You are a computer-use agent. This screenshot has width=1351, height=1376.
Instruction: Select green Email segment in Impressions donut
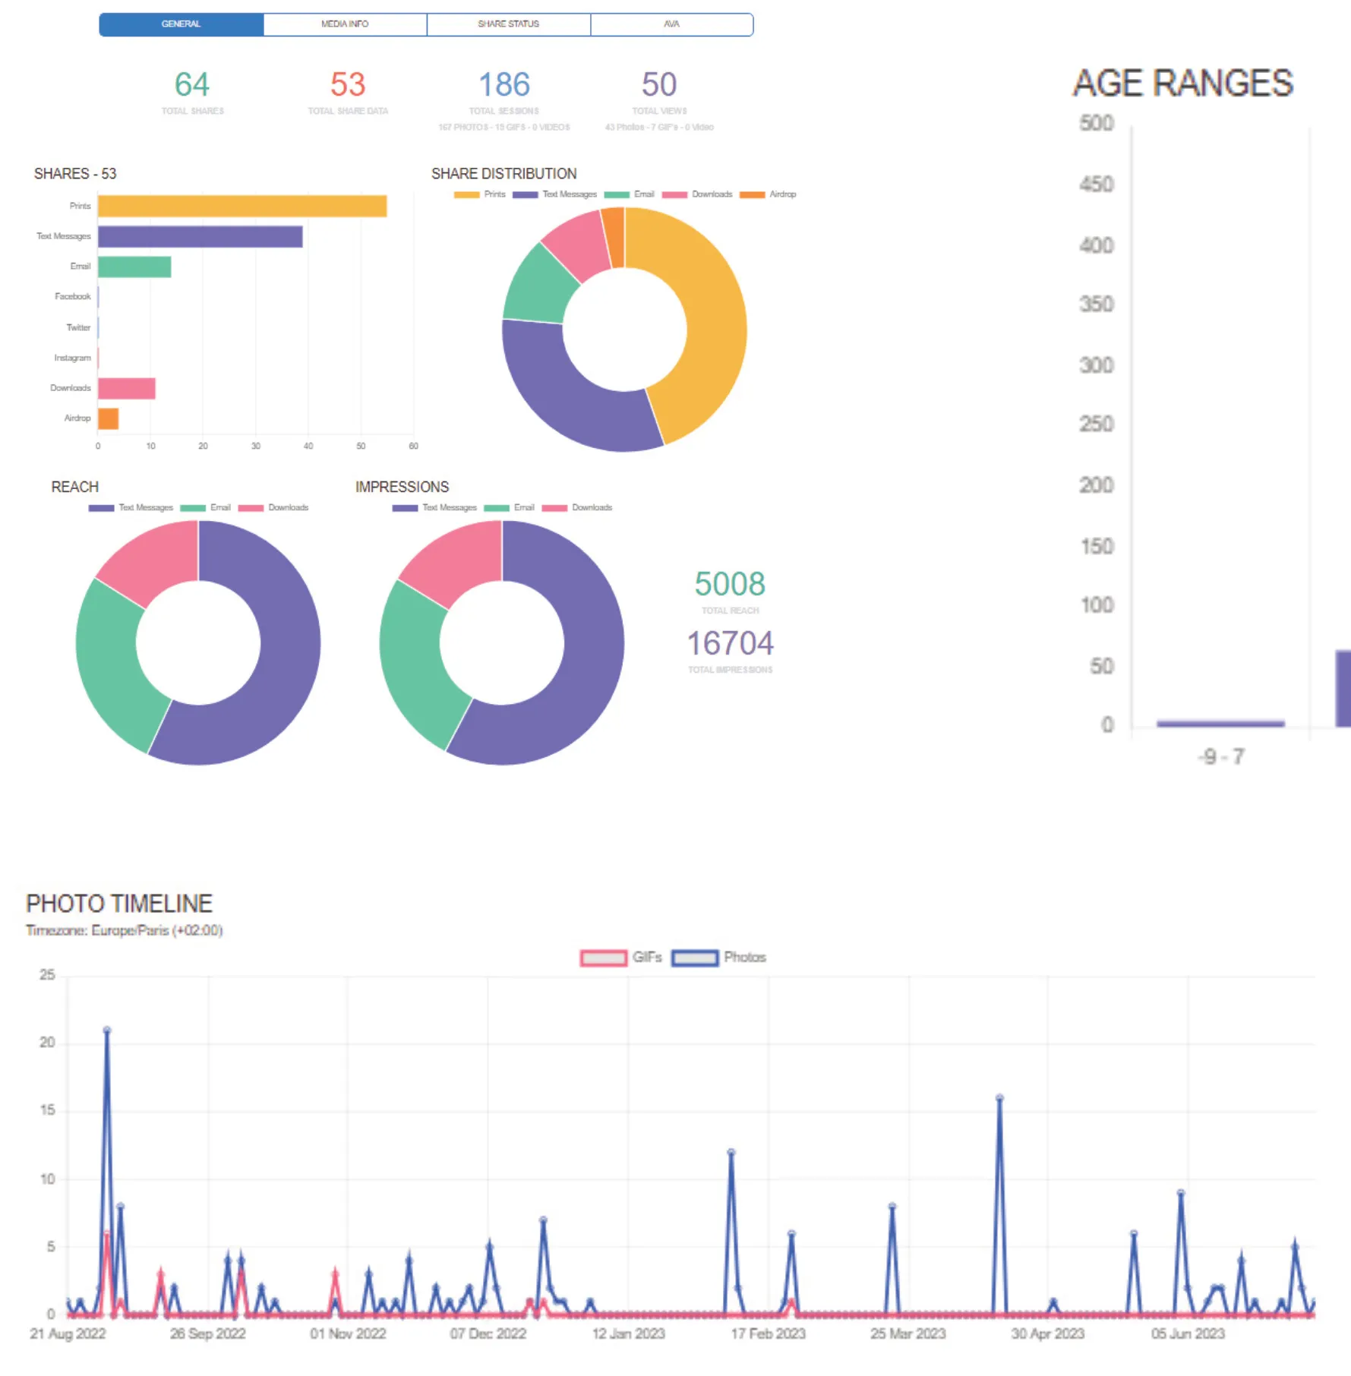pyautogui.click(x=414, y=661)
